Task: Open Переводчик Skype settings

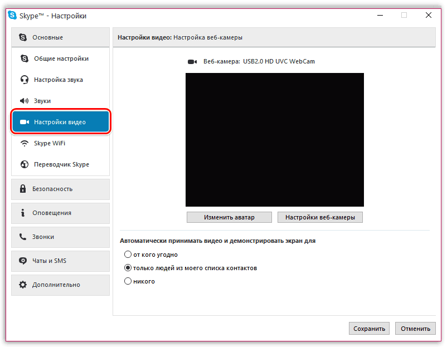Action: point(60,164)
